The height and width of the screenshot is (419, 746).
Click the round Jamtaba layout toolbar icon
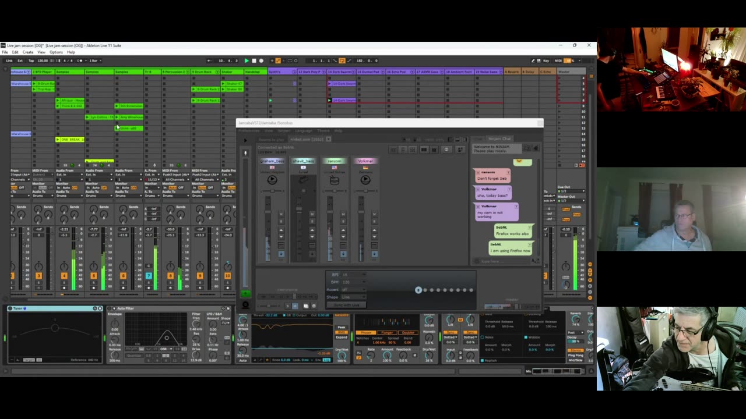[446, 150]
